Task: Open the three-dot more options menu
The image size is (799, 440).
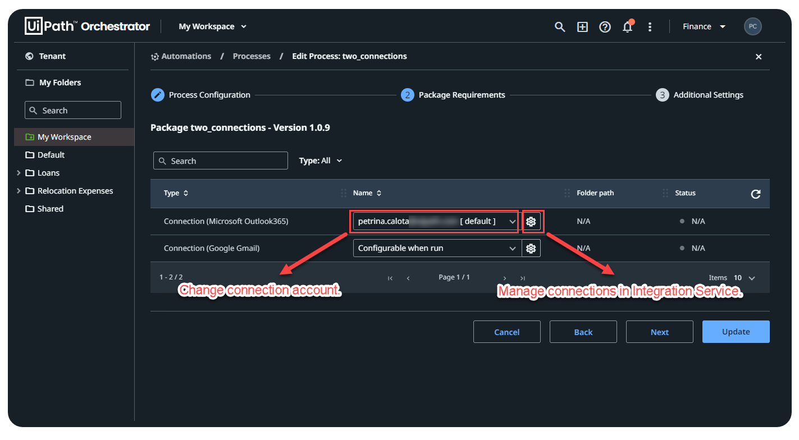Action: 650,27
